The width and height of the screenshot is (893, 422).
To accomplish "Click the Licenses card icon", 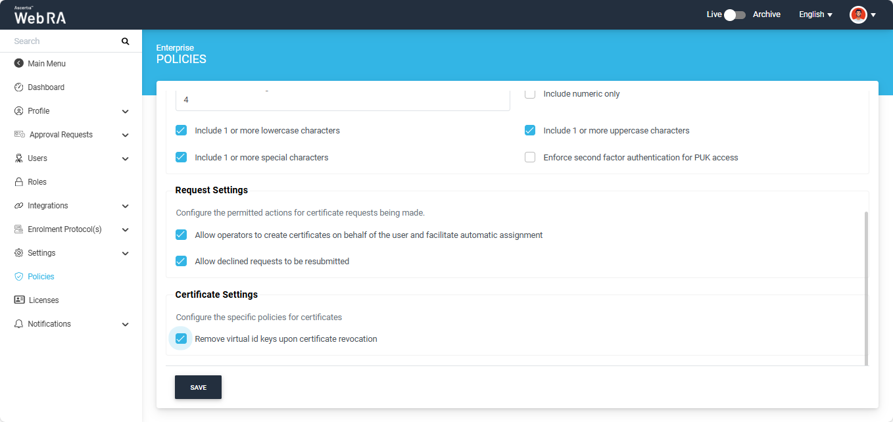I will (x=19, y=300).
